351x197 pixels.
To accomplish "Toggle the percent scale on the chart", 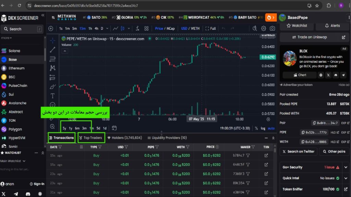I will tap(256, 128).
